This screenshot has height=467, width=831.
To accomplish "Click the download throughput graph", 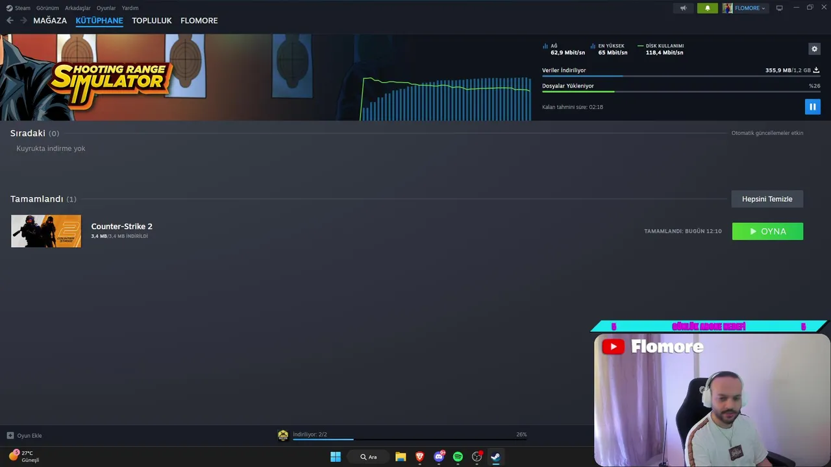I will (x=446, y=99).
